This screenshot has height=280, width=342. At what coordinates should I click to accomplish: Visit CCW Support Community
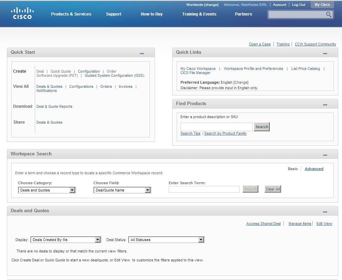pyautogui.click(x=315, y=44)
